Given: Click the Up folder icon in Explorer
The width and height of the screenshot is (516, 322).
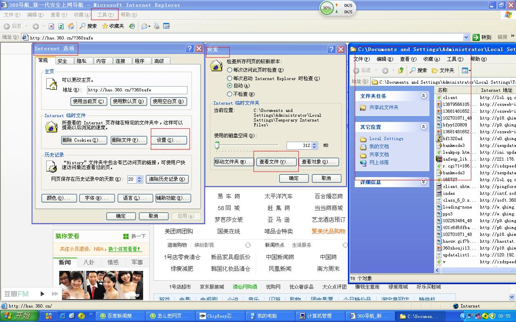Looking at the screenshot, I should pos(401,70).
